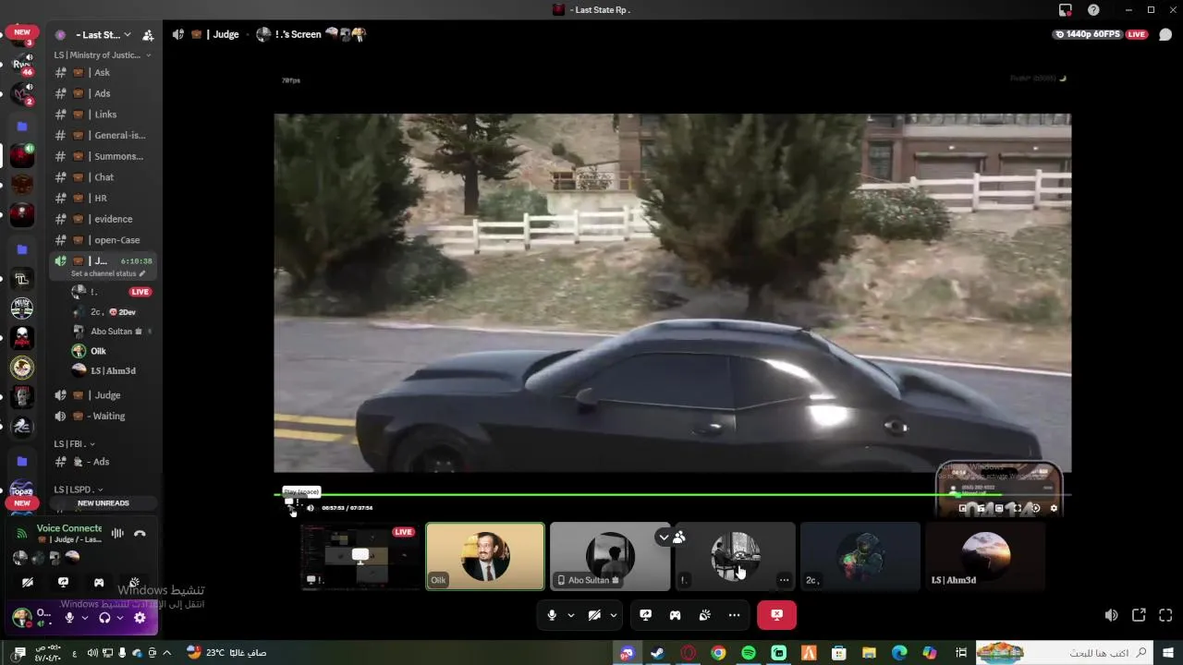Viewport: 1183px width, 665px height.
Task: Open input device chevron in user panel
Action: [85, 618]
